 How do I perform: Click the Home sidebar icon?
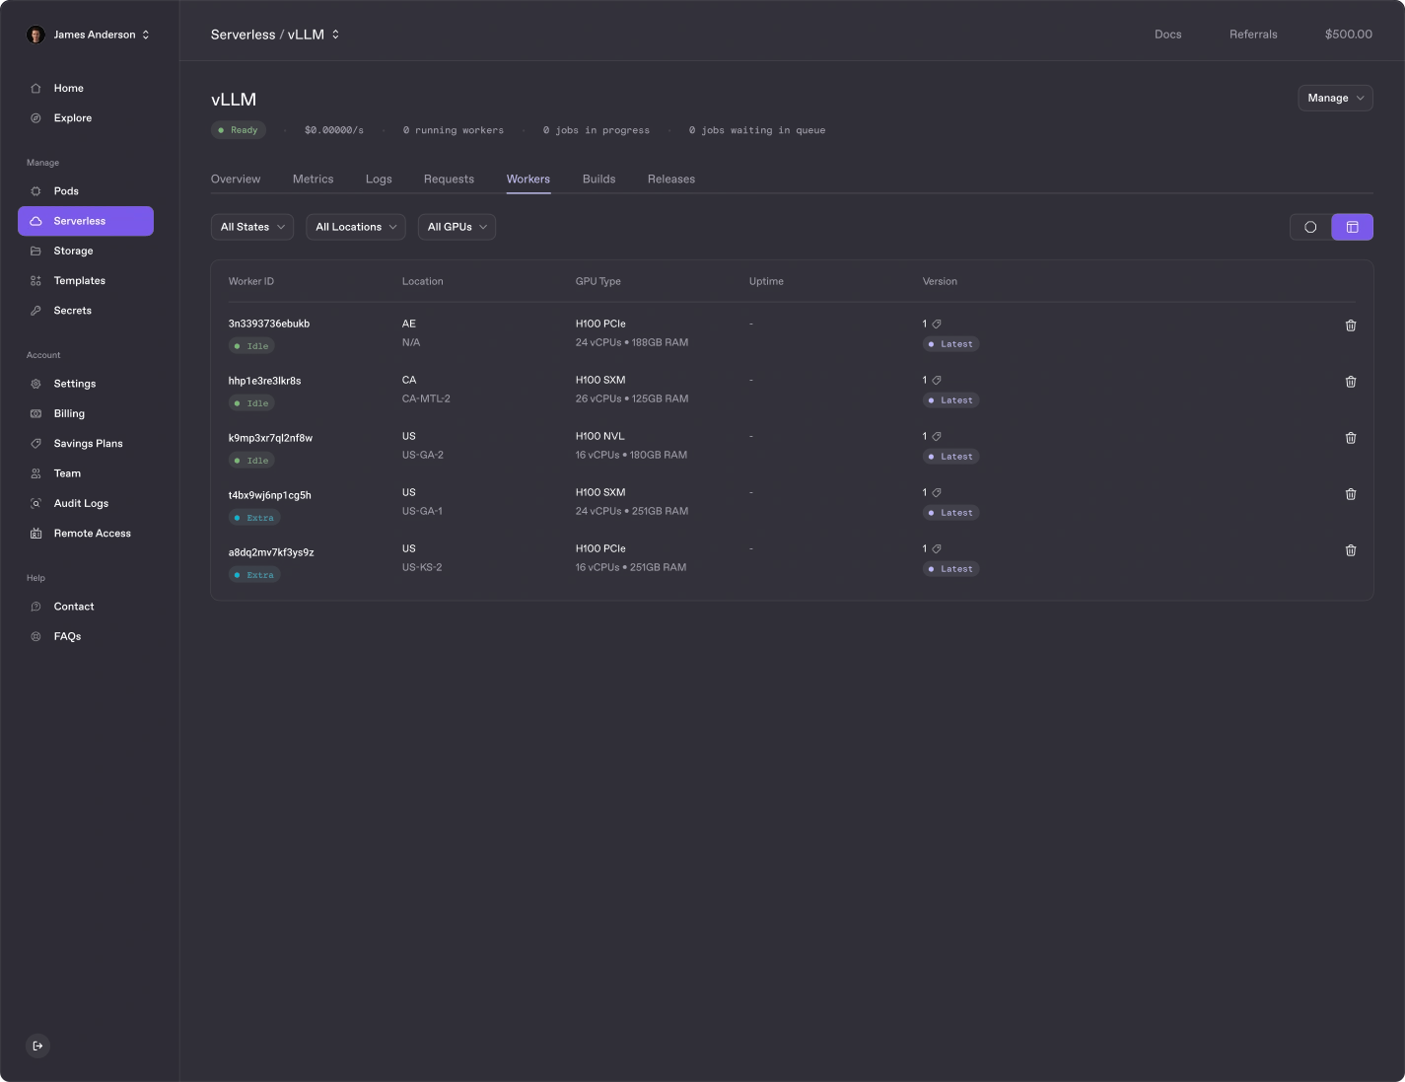pyautogui.click(x=35, y=88)
